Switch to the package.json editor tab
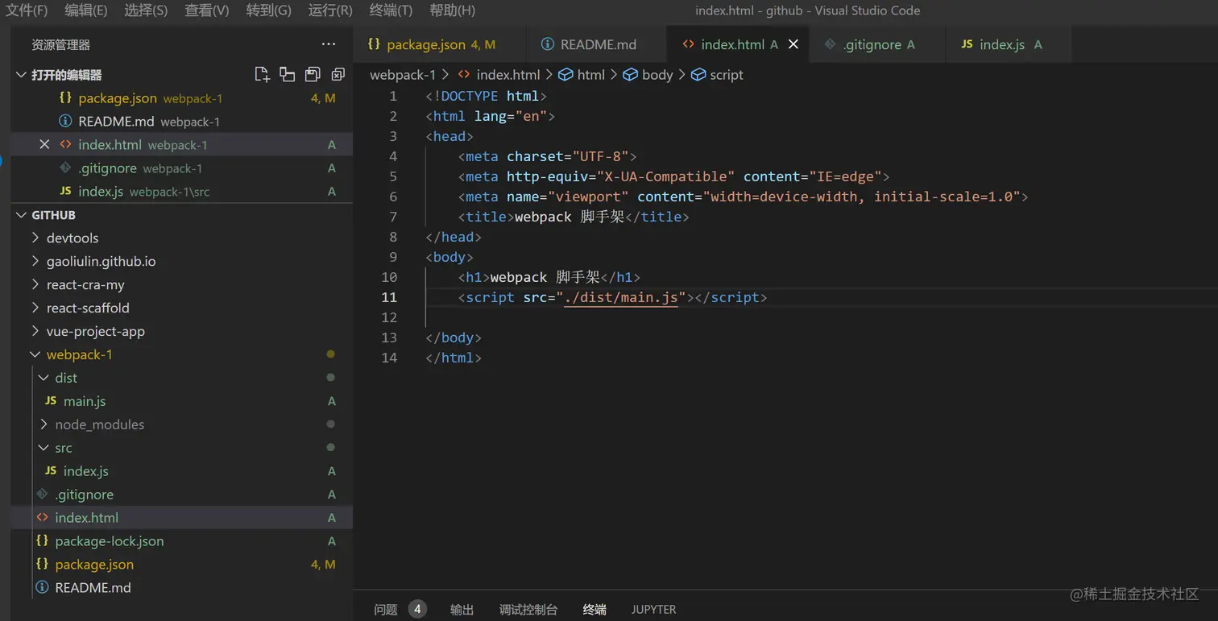Screen dimensions: 1218x621 pos(427,45)
